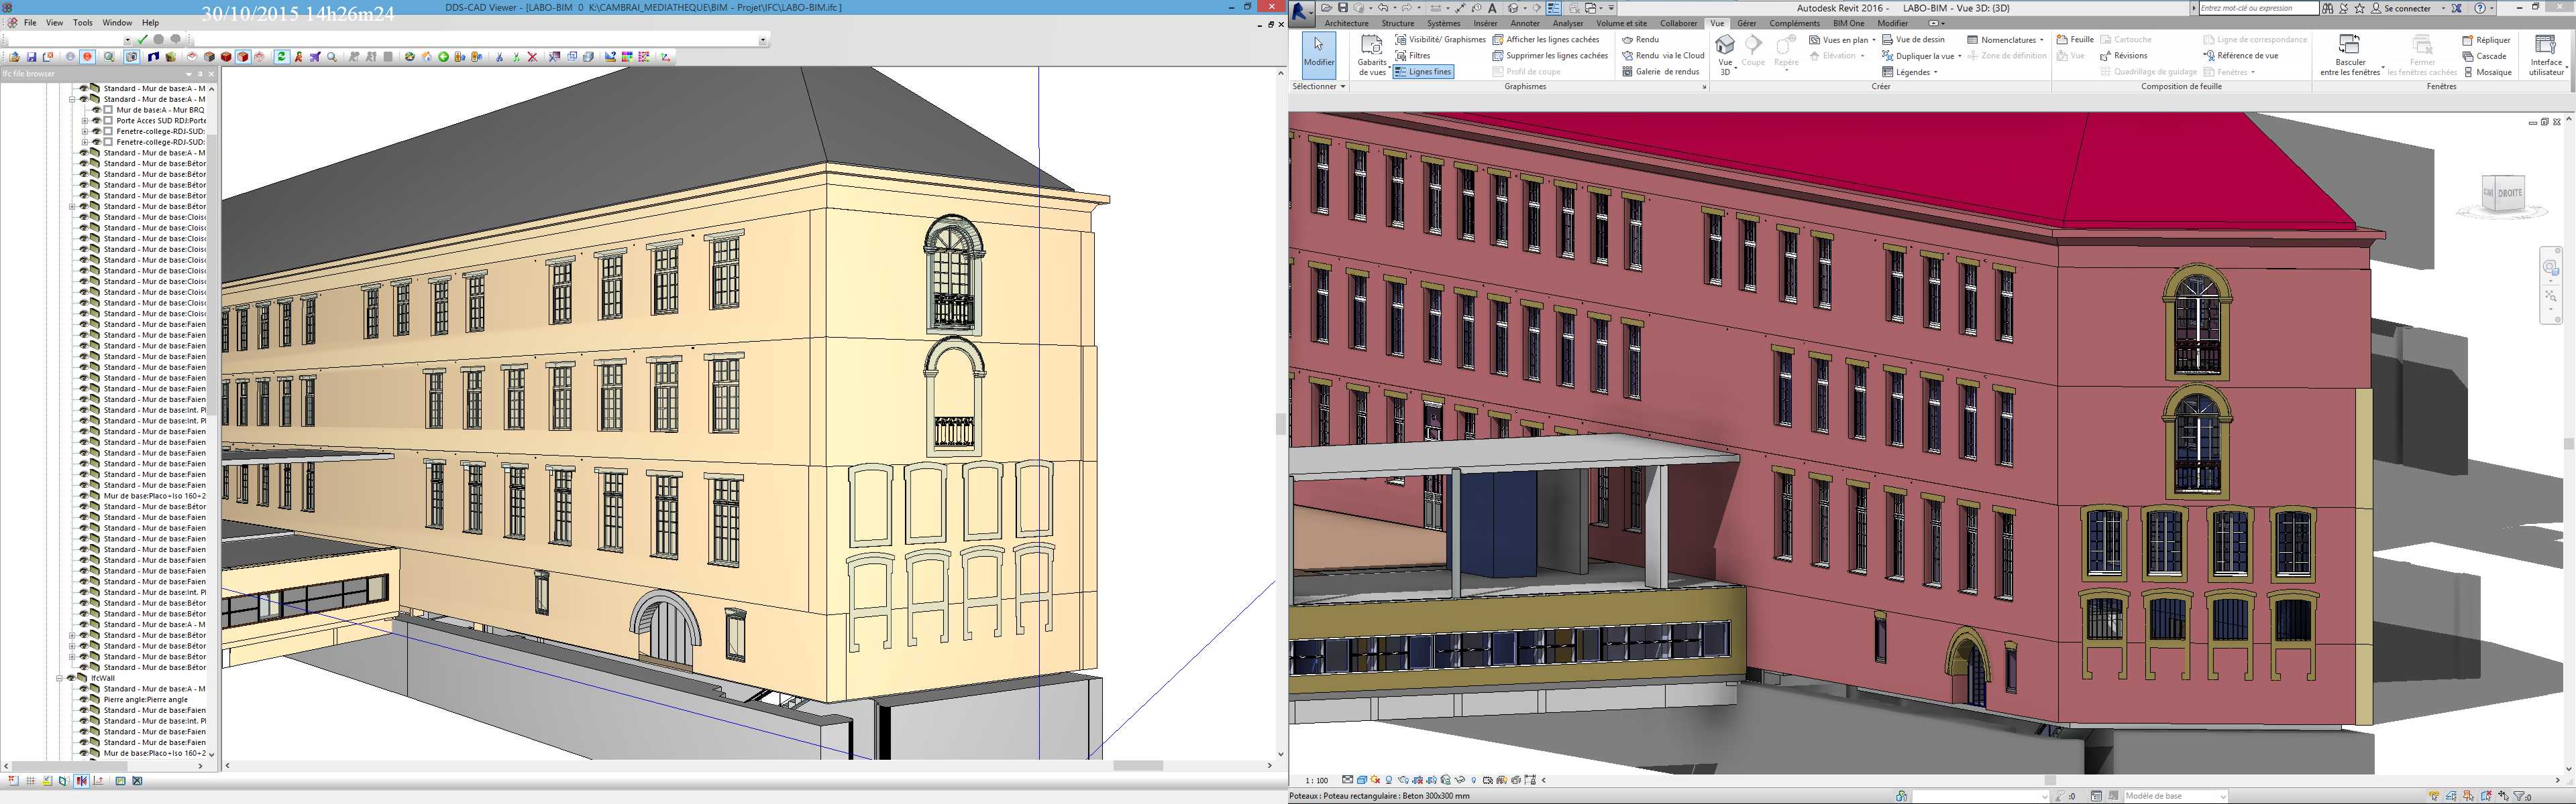Click the Revit ViewCube DROITE face
2576x804 pixels.
[2509, 194]
